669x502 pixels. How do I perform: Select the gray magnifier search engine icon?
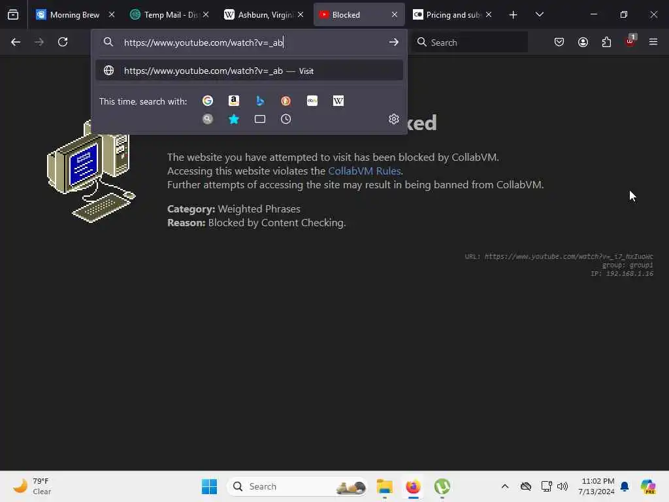coord(208,119)
